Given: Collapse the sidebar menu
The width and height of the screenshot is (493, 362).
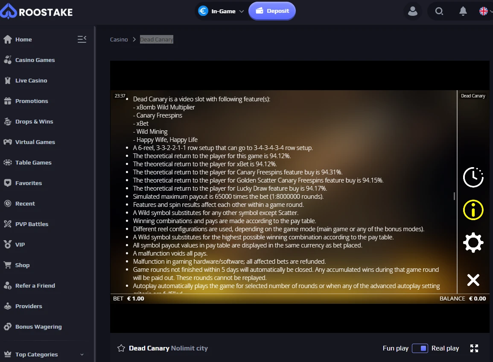Looking at the screenshot, I should (x=82, y=39).
